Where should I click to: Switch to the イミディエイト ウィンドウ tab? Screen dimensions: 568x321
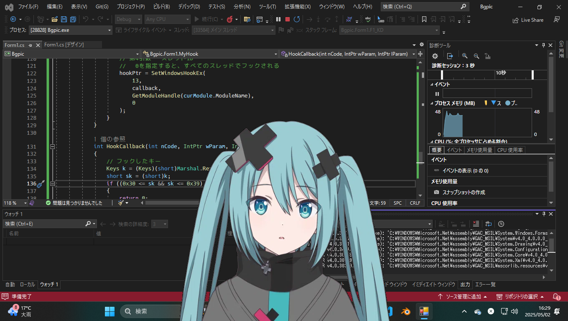click(433, 285)
